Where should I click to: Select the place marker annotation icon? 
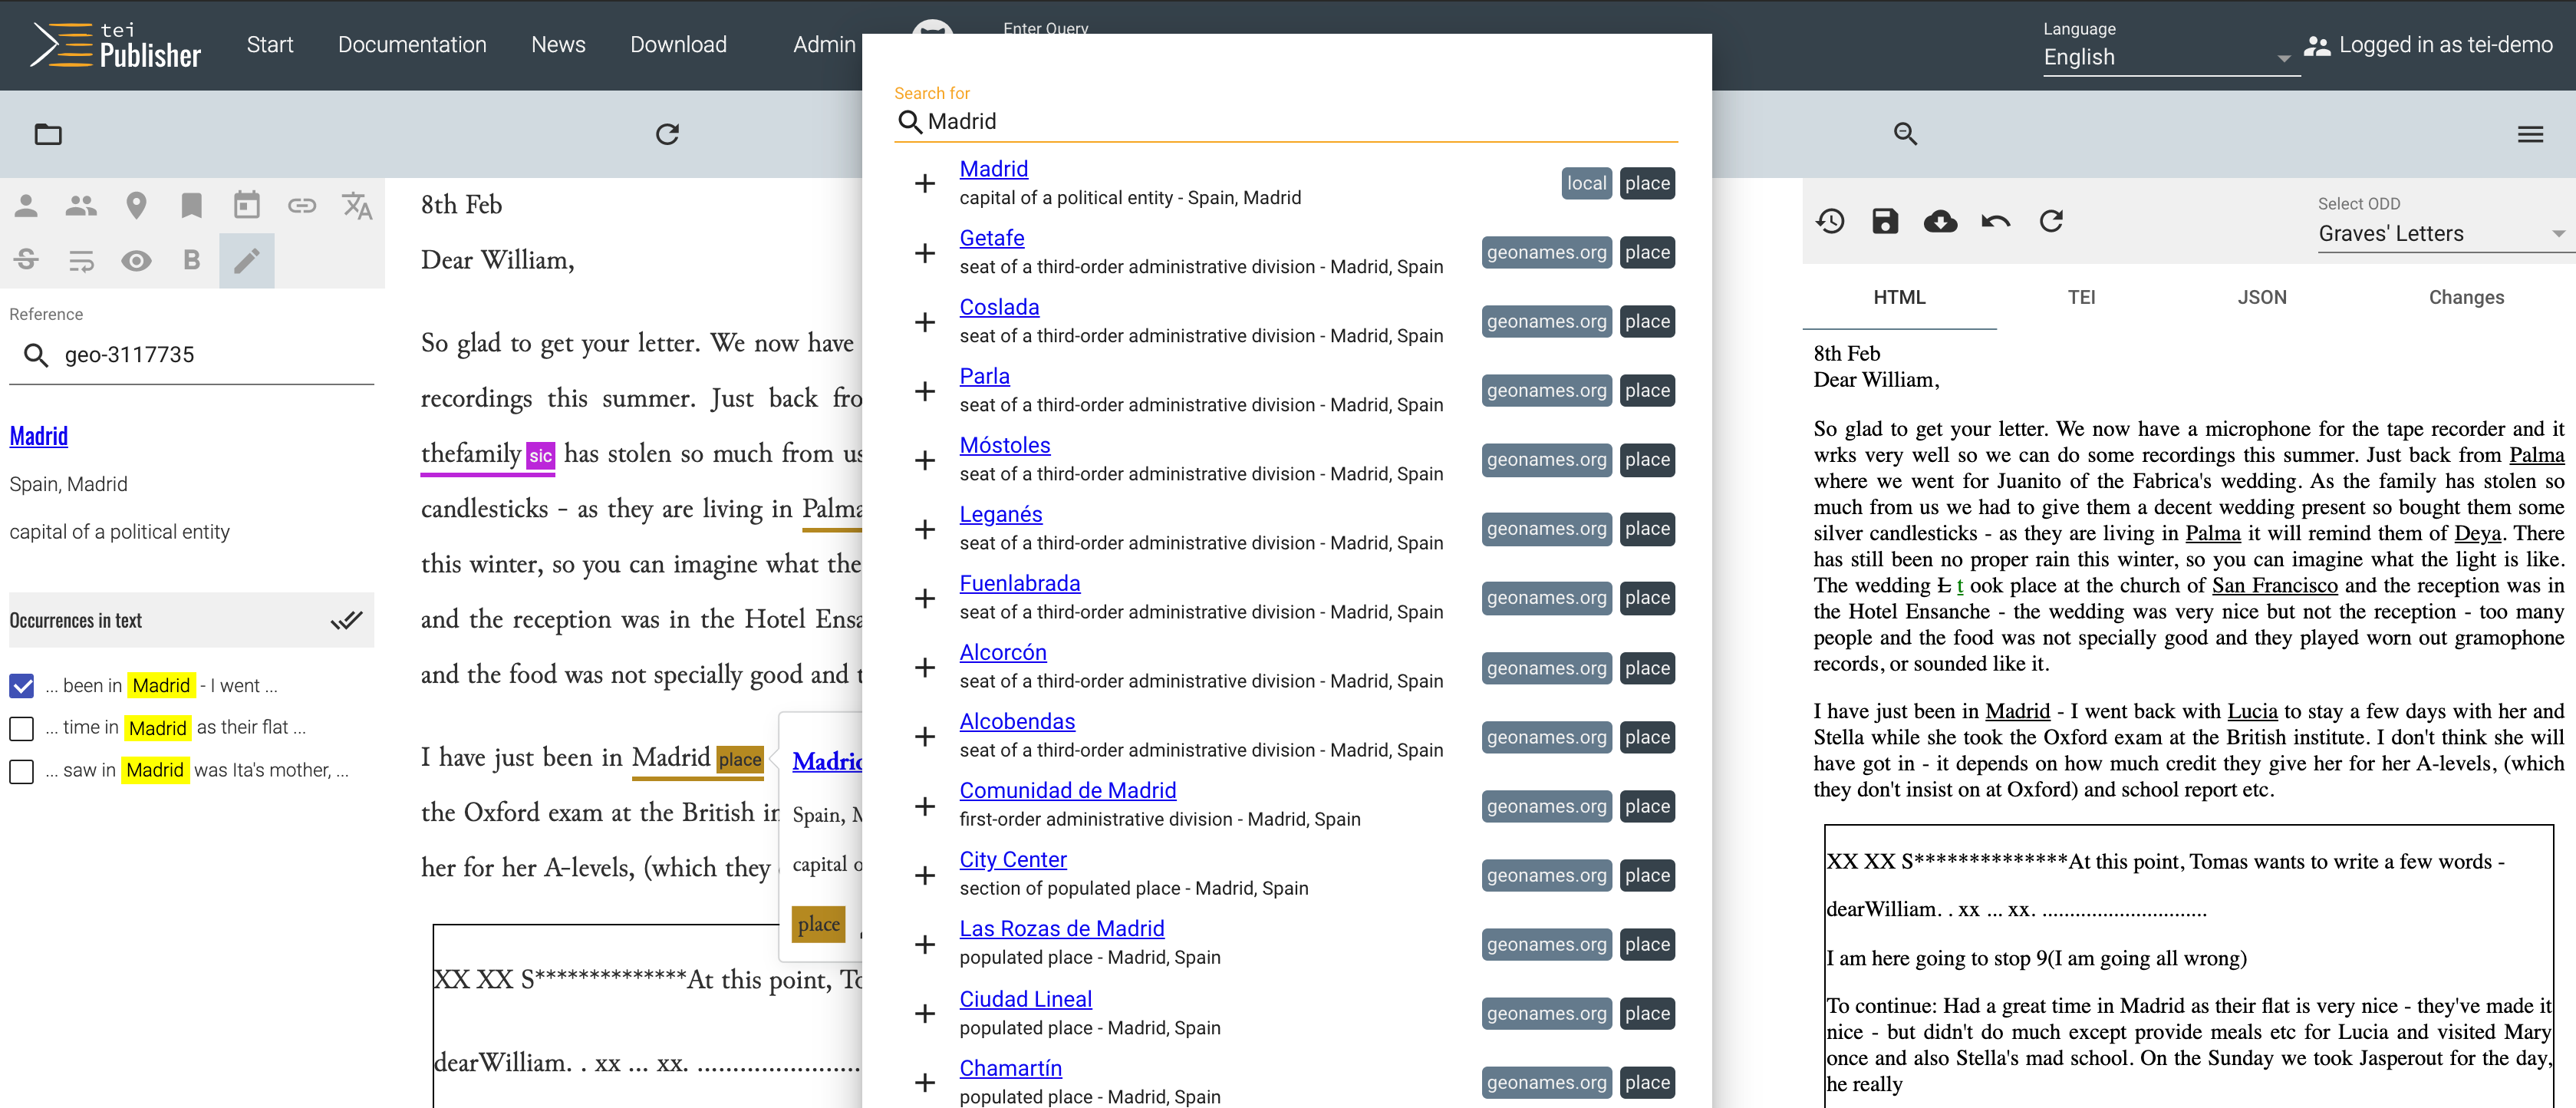tap(137, 206)
